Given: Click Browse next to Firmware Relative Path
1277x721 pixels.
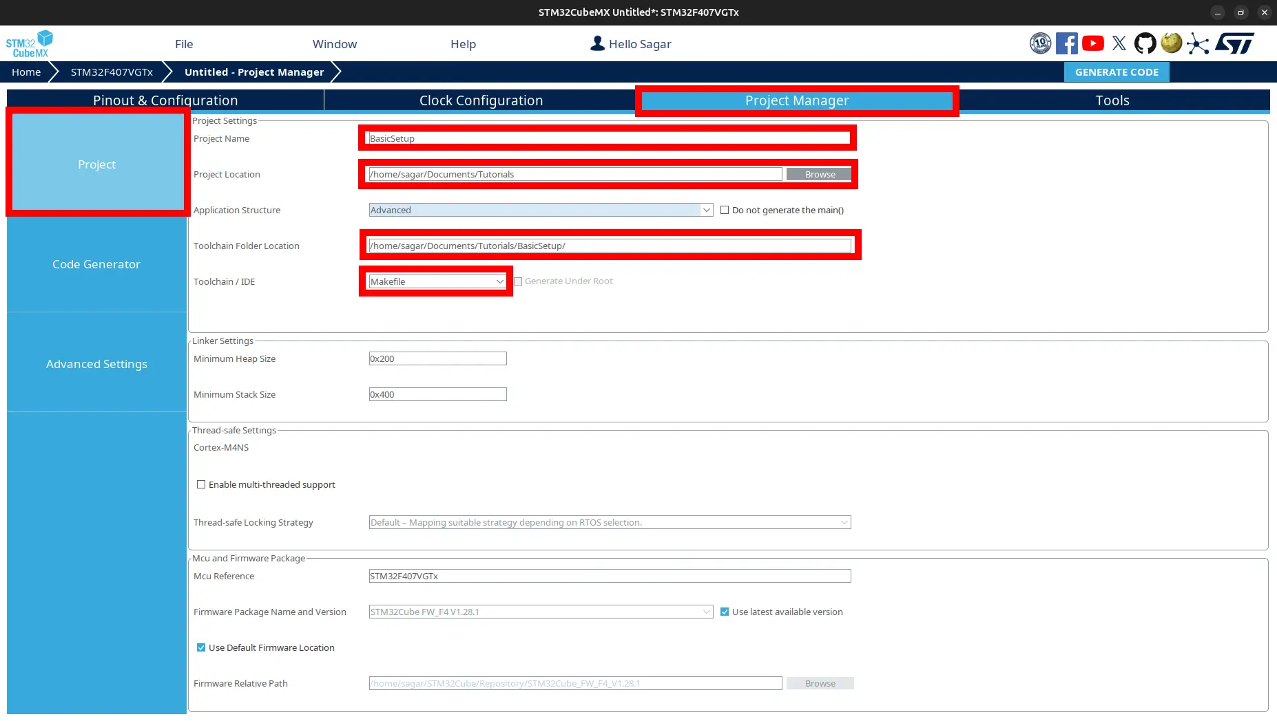Looking at the screenshot, I should [x=820, y=683].
